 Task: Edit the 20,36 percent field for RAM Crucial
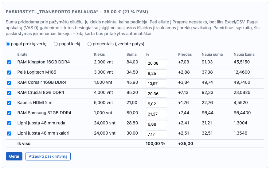point(156,94)
